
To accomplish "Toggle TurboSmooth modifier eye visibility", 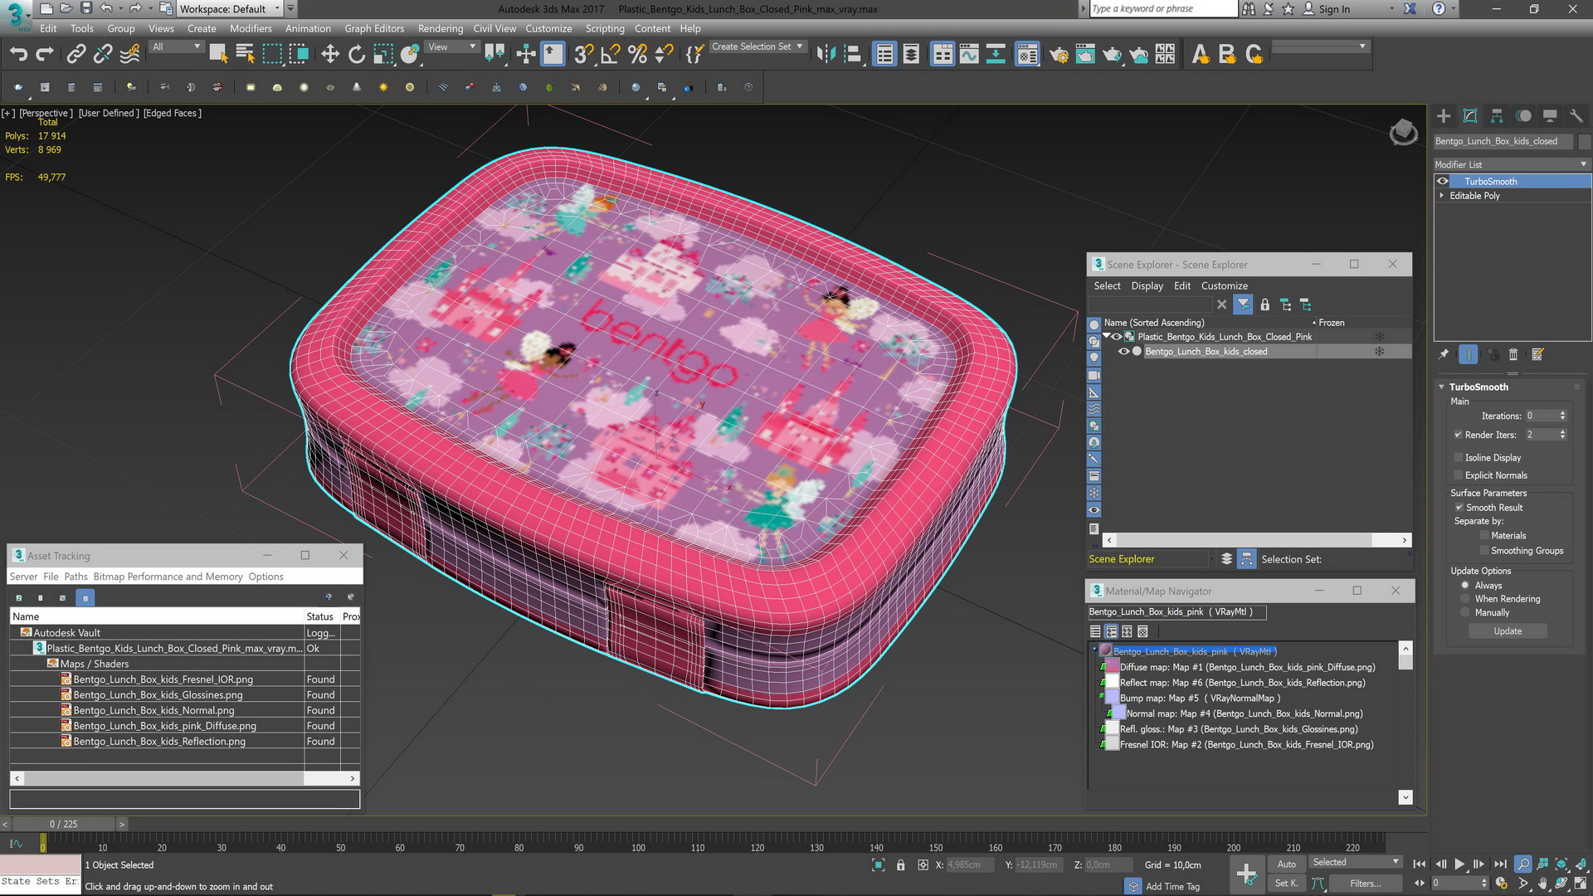I will 1443,182.
